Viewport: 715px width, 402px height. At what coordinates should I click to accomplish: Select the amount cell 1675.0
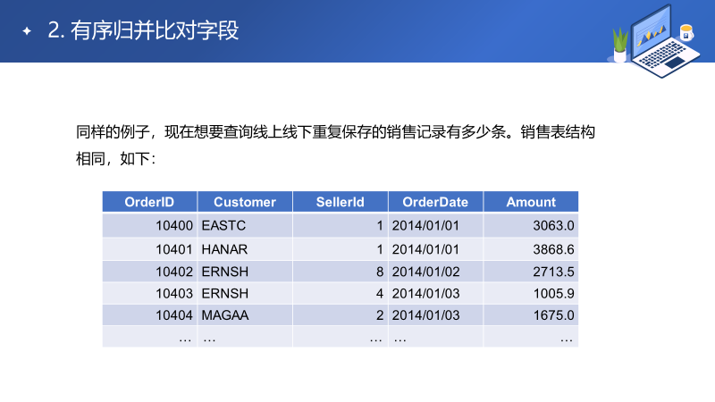coord(531,315)
